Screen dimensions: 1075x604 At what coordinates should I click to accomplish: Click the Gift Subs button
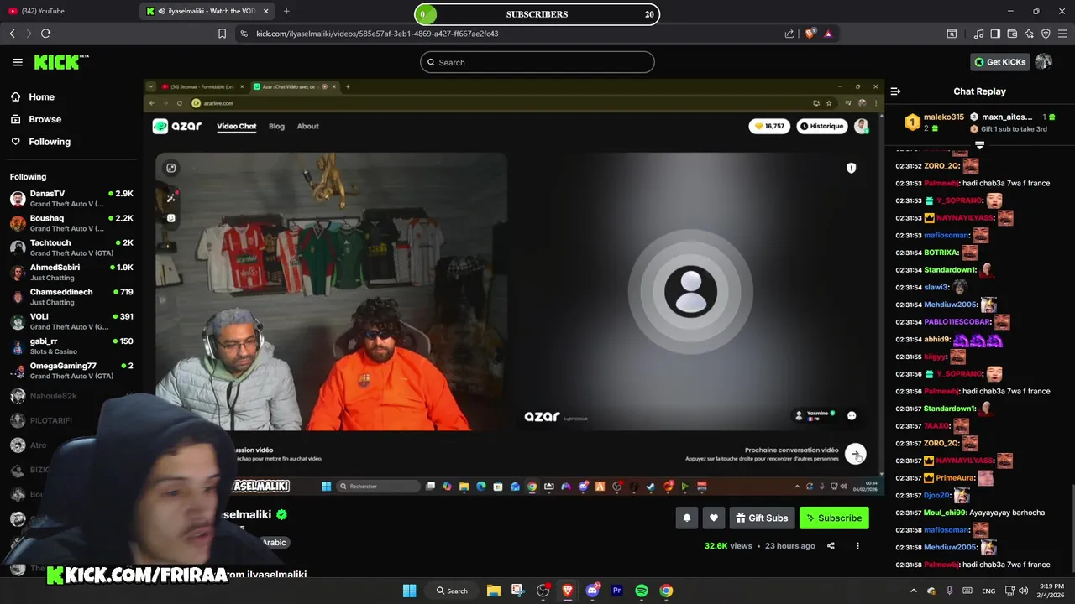(762, 518)
